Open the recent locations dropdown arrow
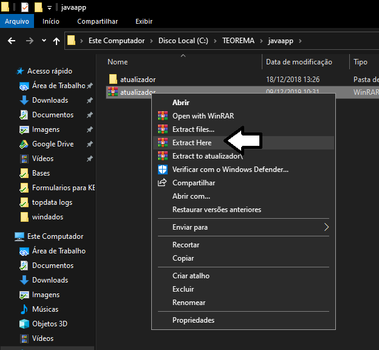 click(44, 40)
